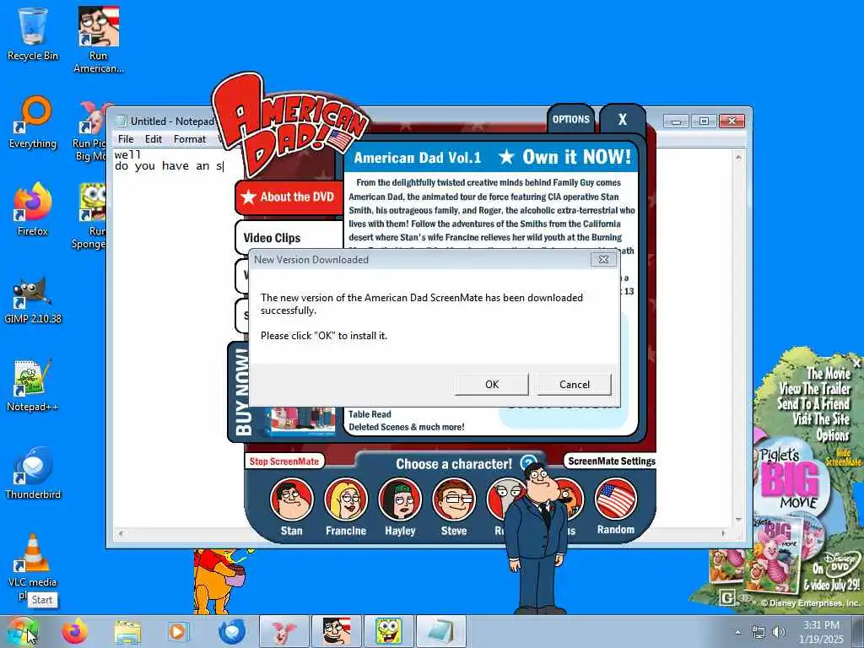Viewport: 864px width, 648px height.
Task: Click View The Trailer in Piglet panel
Action: click(x=814, y=388)
